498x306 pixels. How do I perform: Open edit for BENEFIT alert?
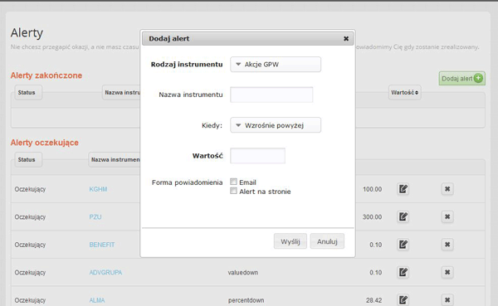click(403, 245)
